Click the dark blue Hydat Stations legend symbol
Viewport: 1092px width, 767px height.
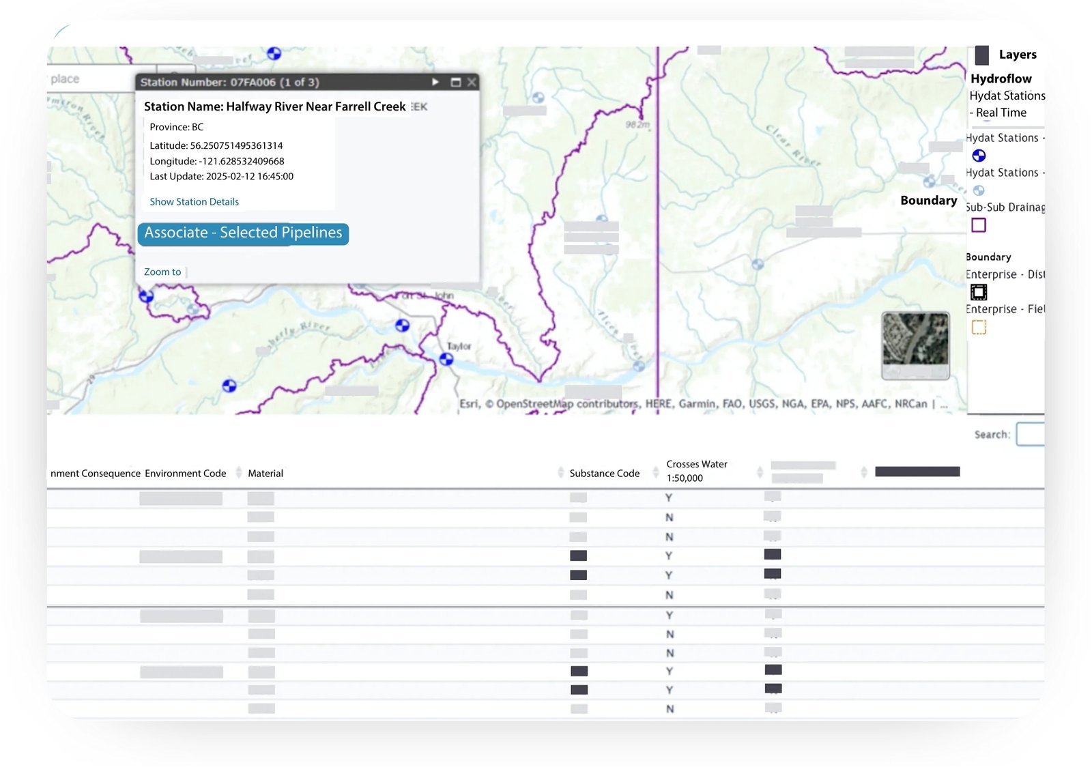[x=979, y=156]
